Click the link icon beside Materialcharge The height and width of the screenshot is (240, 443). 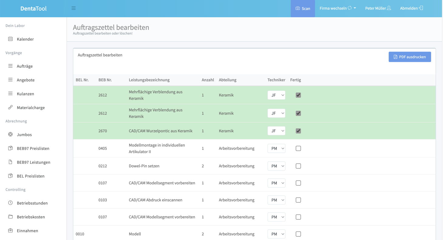tap(10, 107)
